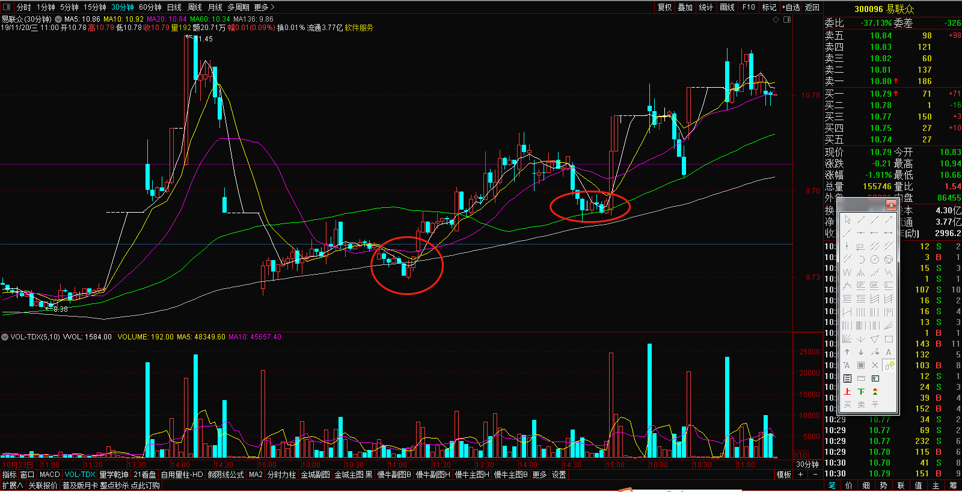Click the 返回 back button
This screenshot has width=962, height=492.
(x=812, y=7)
